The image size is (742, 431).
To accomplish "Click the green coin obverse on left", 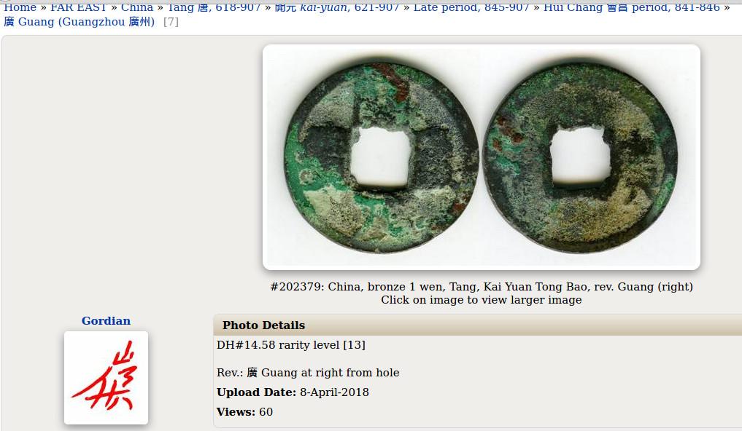I will coord(382,157).
